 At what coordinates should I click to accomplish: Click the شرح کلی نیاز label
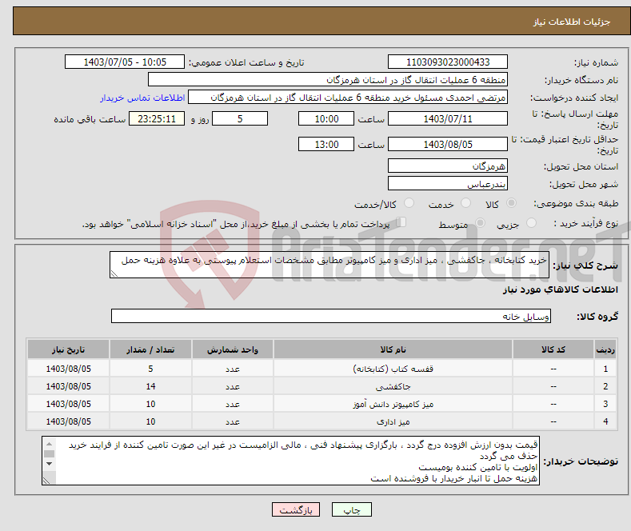coord(585,265)
